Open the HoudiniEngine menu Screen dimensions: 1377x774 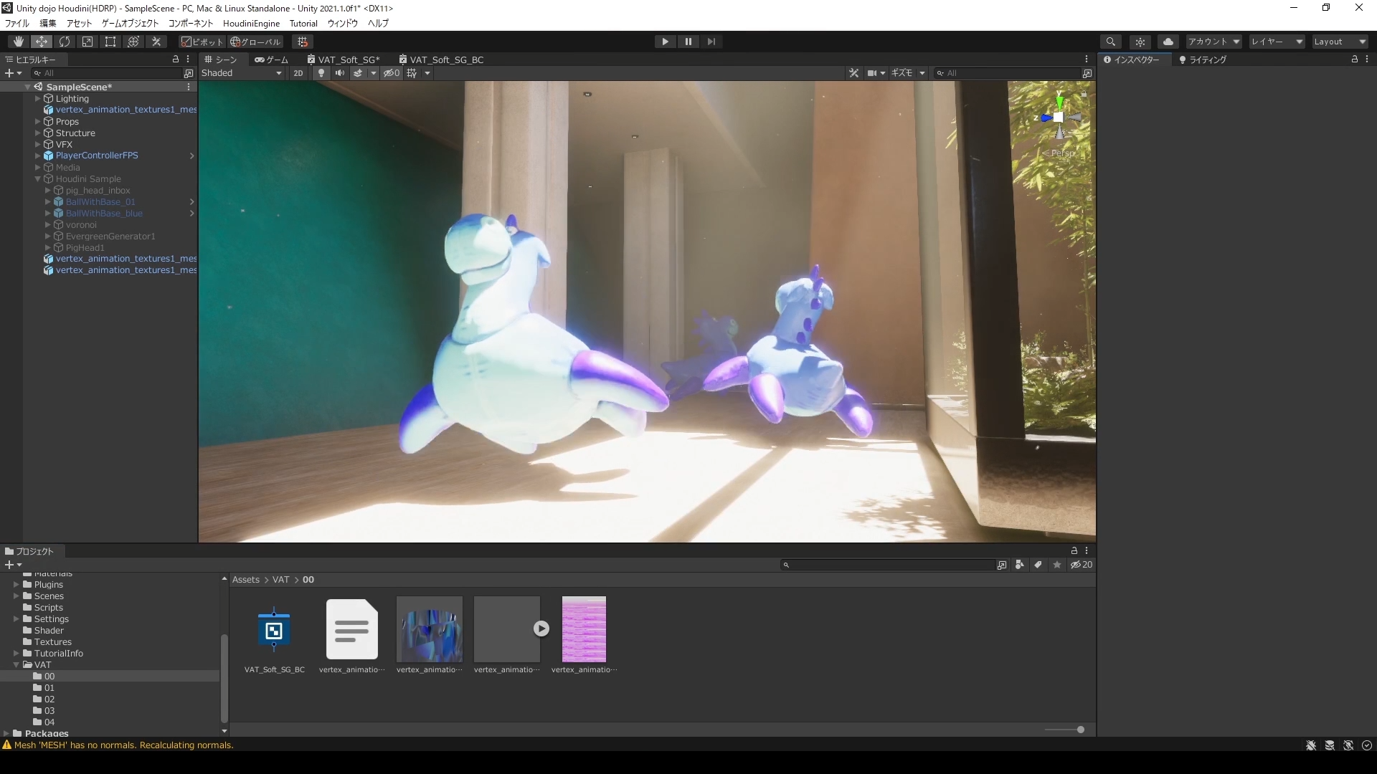click(x=251, y=24)
